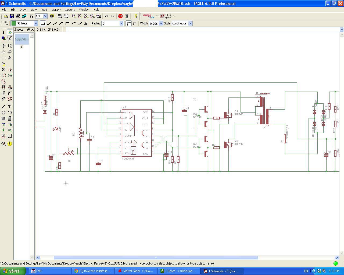Click in the command line input field
The width and height of the screenshot is (344, 275).
pyautogui.click(x=203, y=30)
